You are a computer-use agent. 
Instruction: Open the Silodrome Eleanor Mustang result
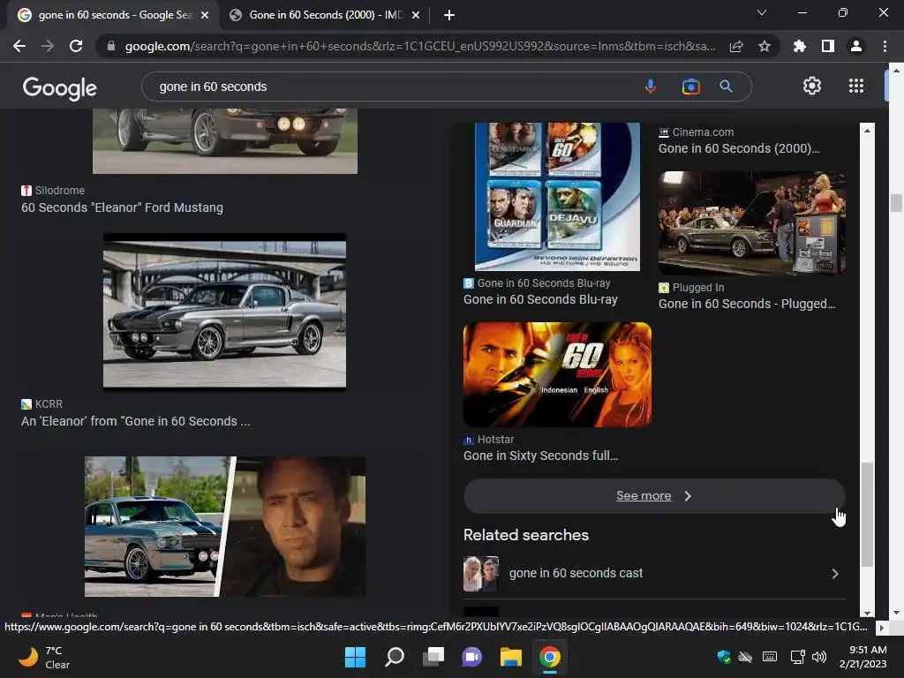click(x=122, y=207)
